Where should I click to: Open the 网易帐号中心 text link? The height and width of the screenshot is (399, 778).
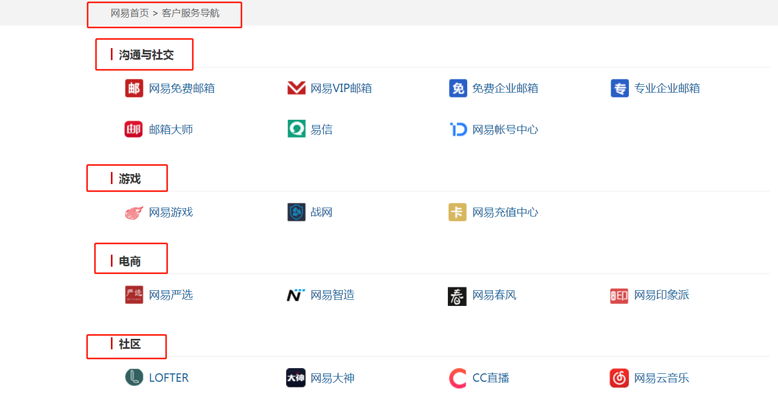(x=505, y=129)
